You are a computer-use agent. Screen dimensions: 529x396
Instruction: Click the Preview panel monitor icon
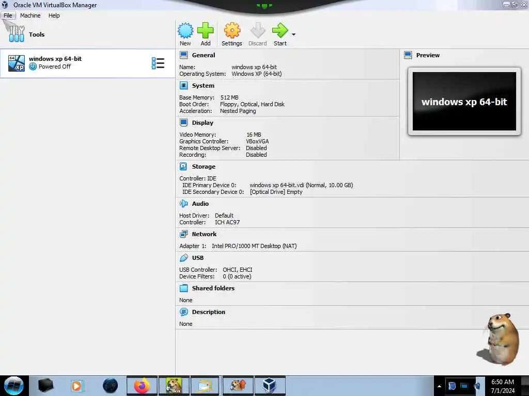(408, 55)
